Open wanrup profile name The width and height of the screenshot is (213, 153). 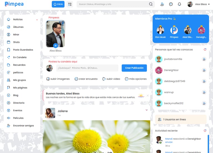[169, 92]
